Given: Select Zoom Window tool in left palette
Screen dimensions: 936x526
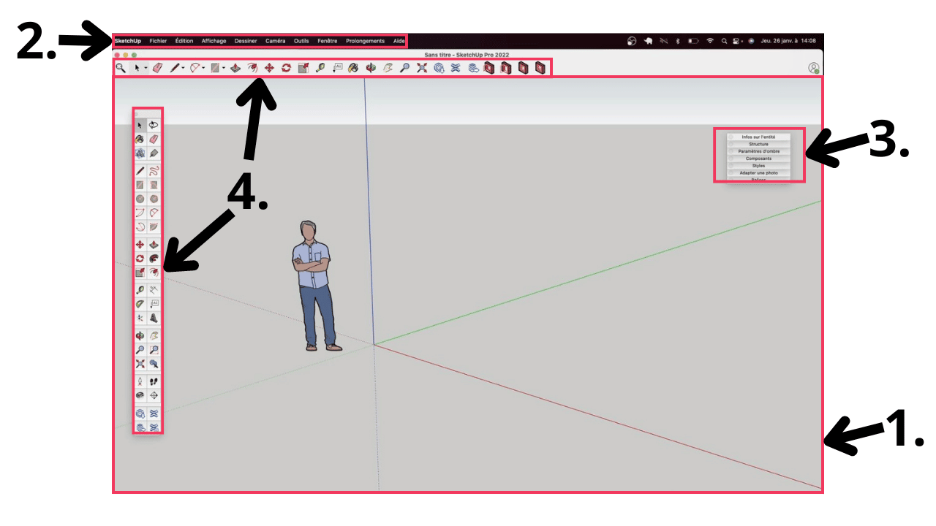Looking at the screenshot, I should 154,349.
